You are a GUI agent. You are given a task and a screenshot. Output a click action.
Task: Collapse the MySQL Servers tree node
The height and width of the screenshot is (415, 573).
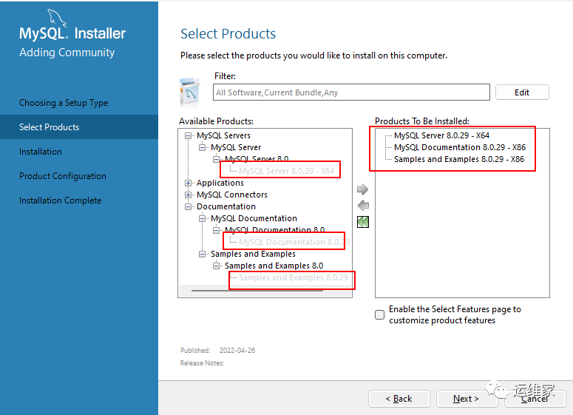pos(189,135)
